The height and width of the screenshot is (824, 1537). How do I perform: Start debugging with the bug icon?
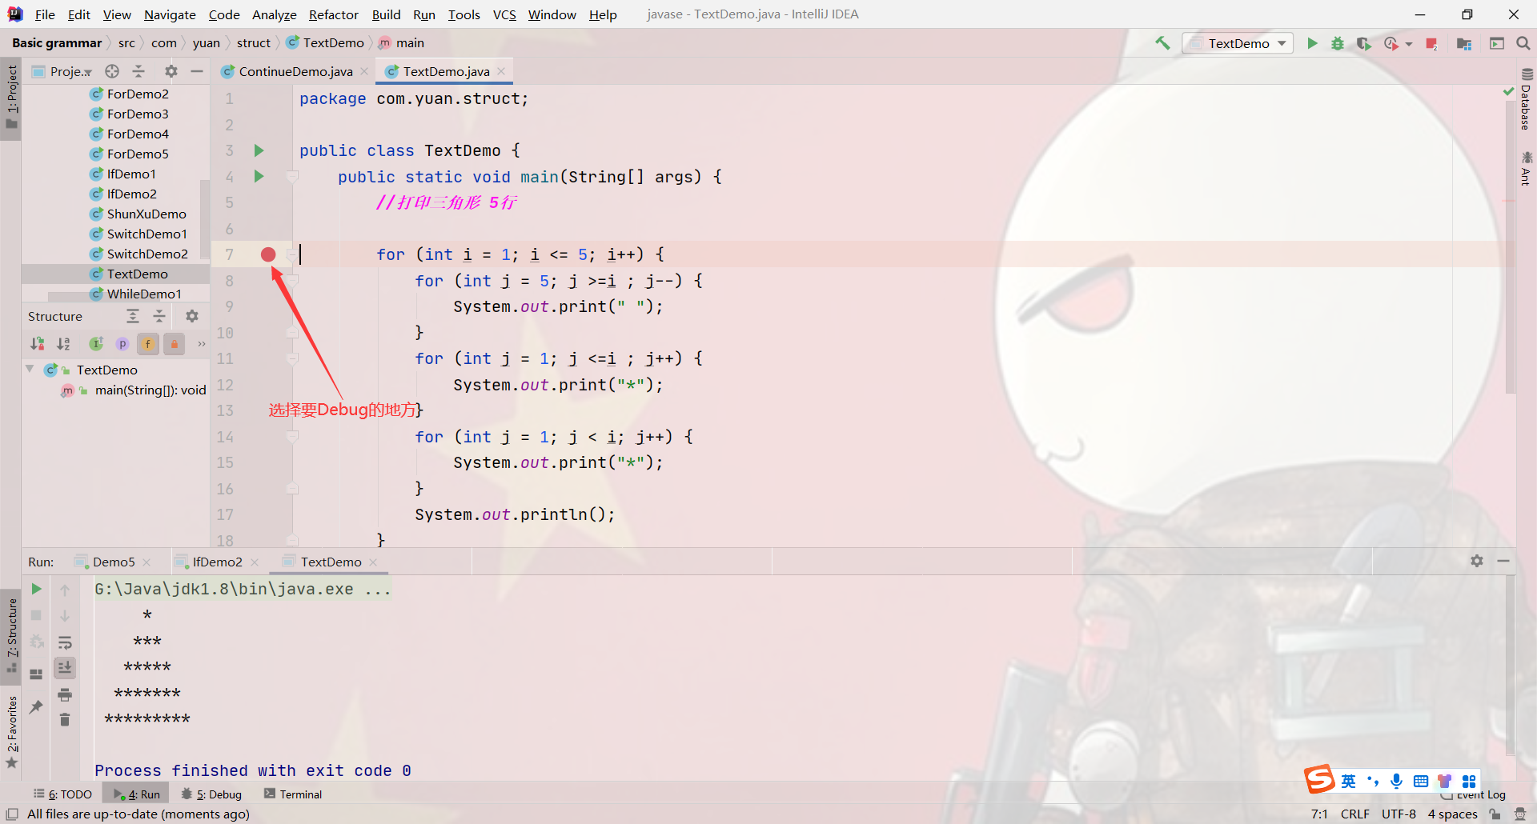(1338, 43)
